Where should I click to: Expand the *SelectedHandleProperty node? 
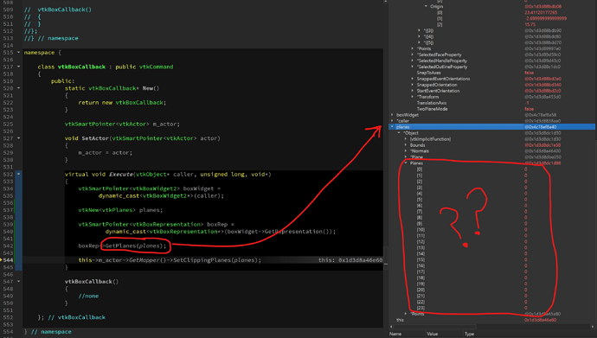click(413, 61)
